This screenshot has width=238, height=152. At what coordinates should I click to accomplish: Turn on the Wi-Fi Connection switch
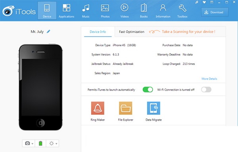pyautogui.click(x=206, y=90)
